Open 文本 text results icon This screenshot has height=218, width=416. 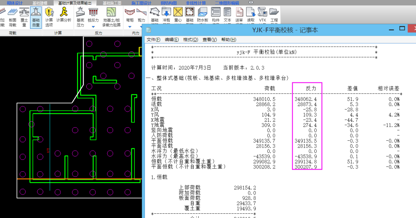tap(227, 15)
